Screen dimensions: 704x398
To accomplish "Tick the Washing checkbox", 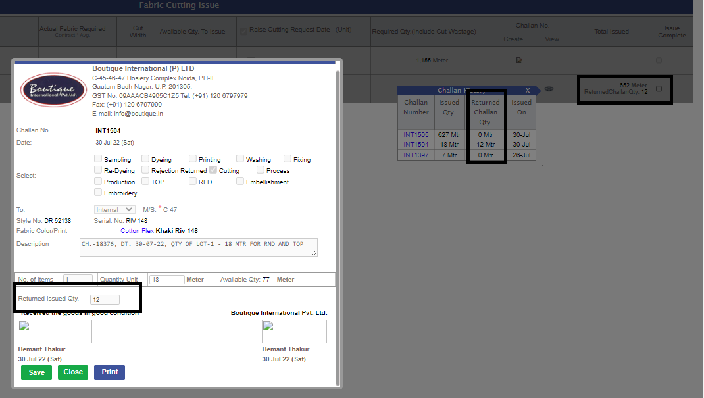I will [239, 159].
